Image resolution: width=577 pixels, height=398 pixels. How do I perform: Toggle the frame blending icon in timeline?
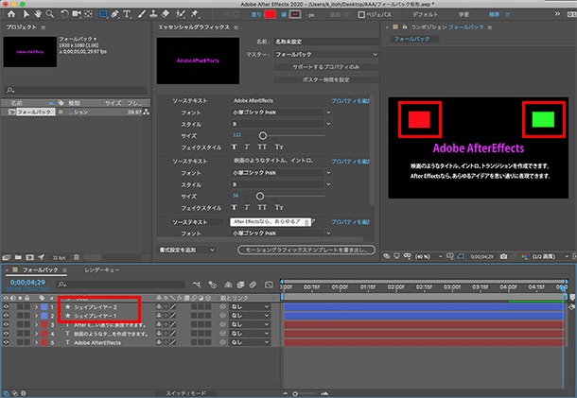tap(240, 285)
